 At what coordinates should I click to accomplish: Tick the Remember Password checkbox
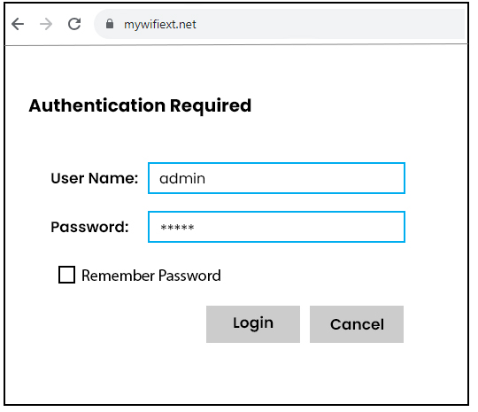66,275
